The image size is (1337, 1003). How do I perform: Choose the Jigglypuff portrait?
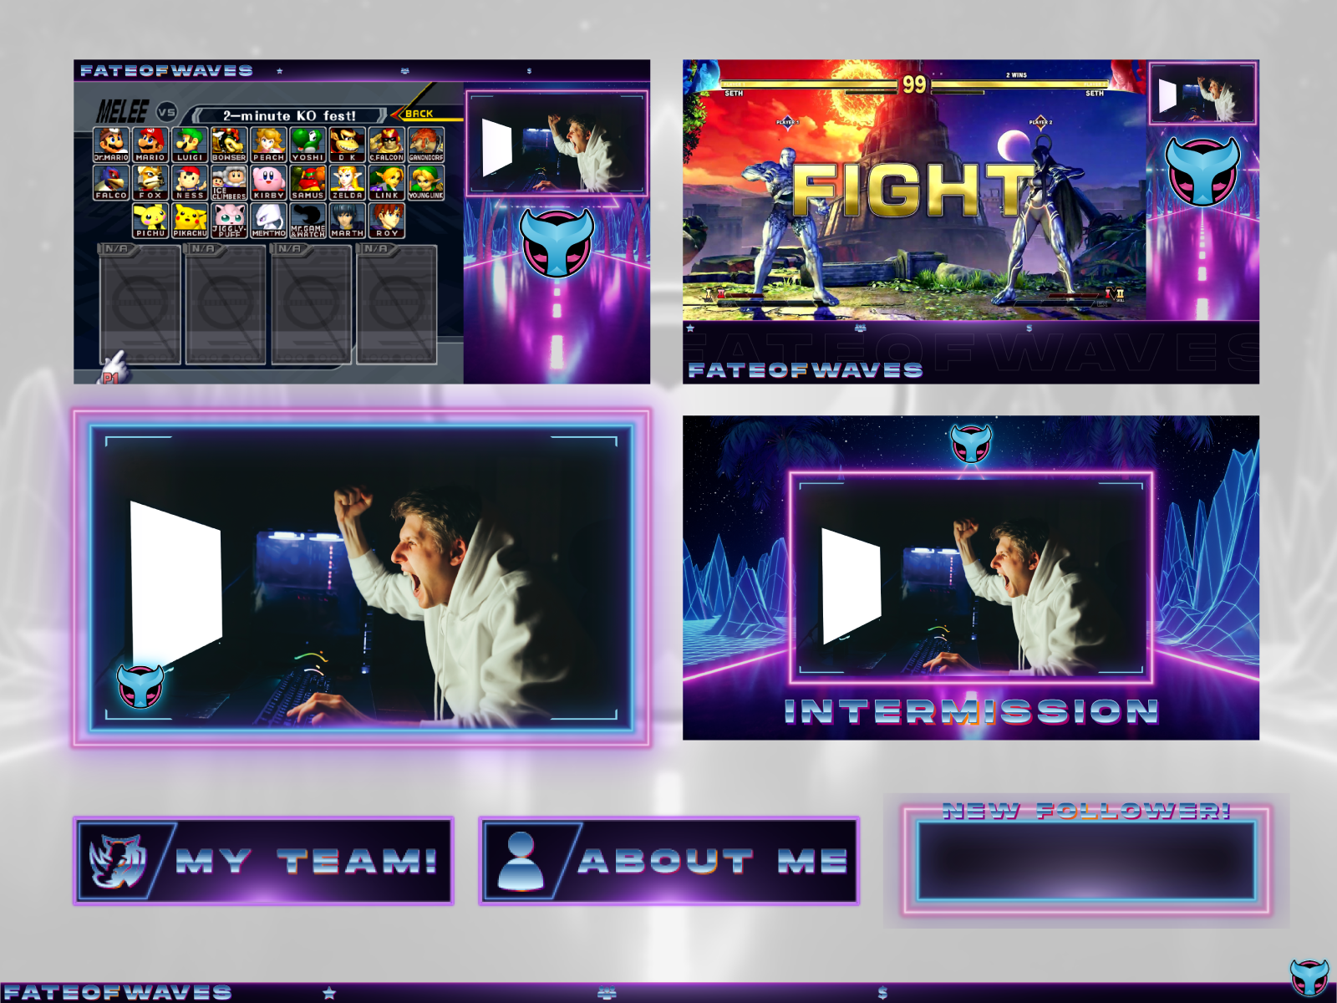point(229,221)
